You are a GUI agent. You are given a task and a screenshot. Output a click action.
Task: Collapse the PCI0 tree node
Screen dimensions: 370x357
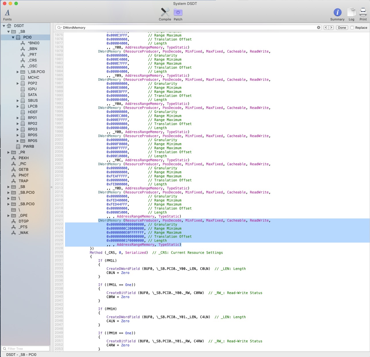[13, 37]
